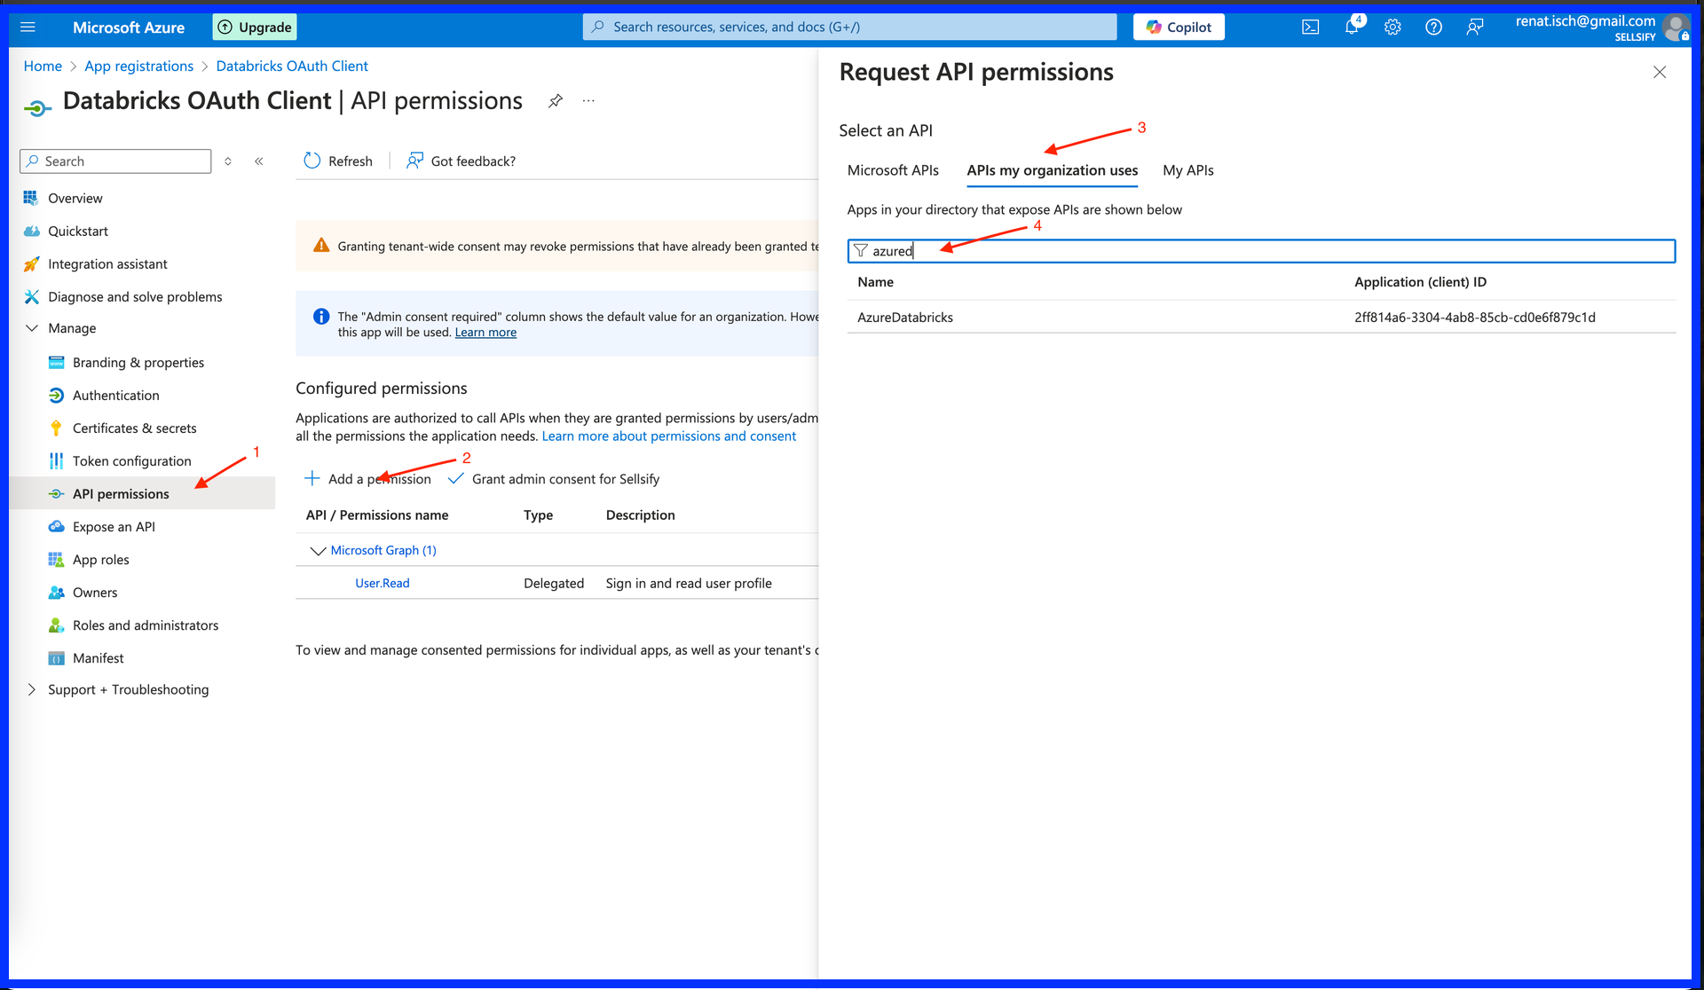The width and height of the screenshot is (1704, 990).
Task: Click the top bar feedback icon
Action: [1474, 27]
